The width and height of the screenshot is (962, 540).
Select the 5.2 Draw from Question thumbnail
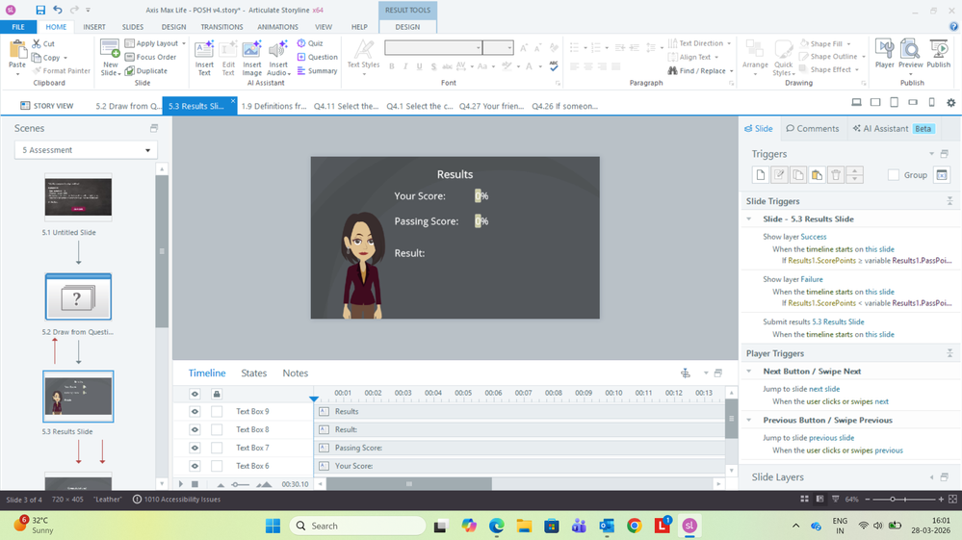pos(78,297)
